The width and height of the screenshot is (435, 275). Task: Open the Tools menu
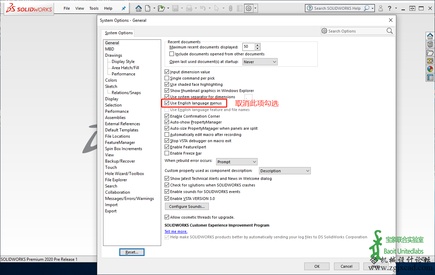point(94,8)
